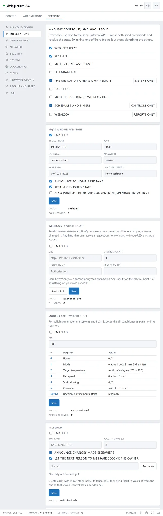Open Security section in sidebar
This screenshot has width=163, height=516.
pyautogui.click(x=22, y=53)
